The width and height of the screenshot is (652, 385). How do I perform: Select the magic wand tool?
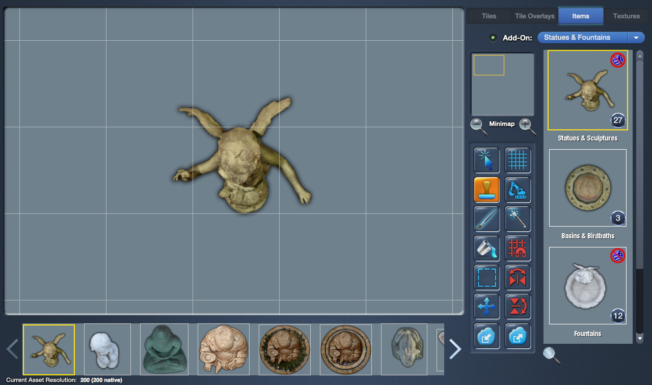(x=518, y=219)
